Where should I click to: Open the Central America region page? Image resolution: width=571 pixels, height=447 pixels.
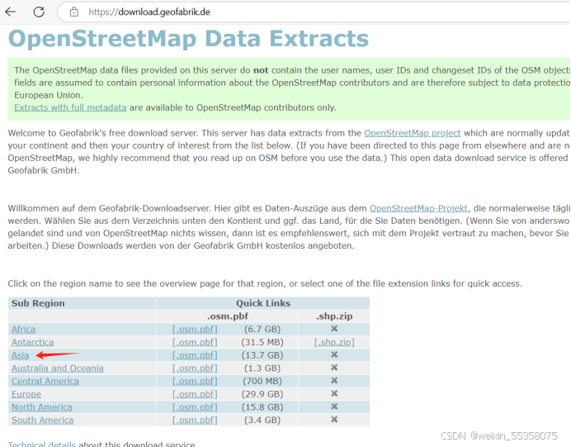(45, 382)
